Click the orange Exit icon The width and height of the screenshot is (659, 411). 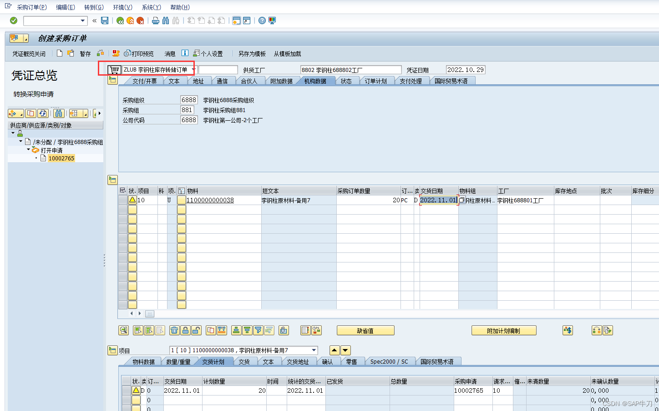[130, 21]
